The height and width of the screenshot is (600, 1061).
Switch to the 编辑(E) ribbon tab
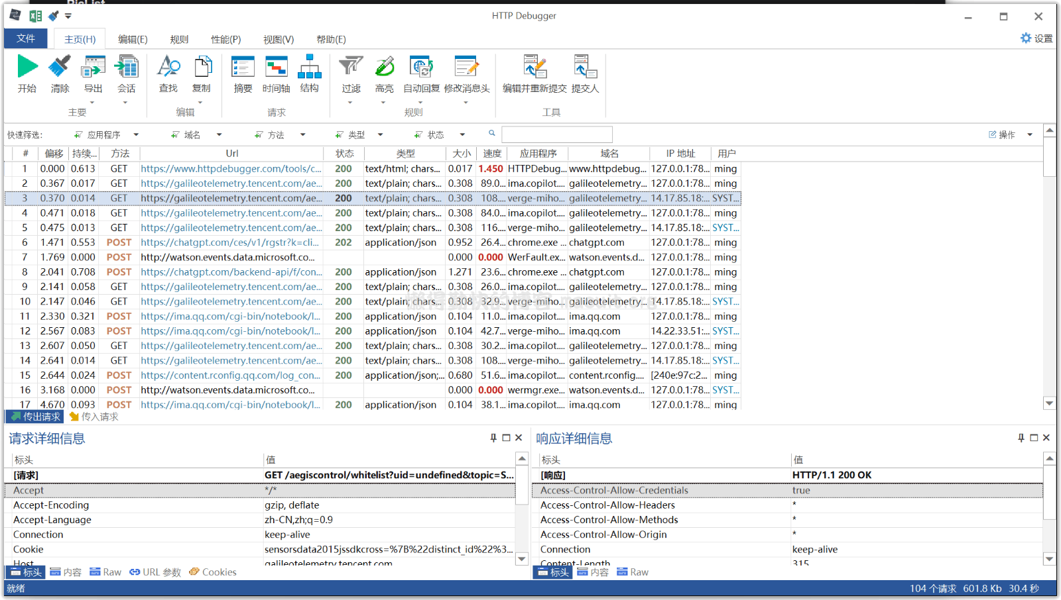pos(133,39)
